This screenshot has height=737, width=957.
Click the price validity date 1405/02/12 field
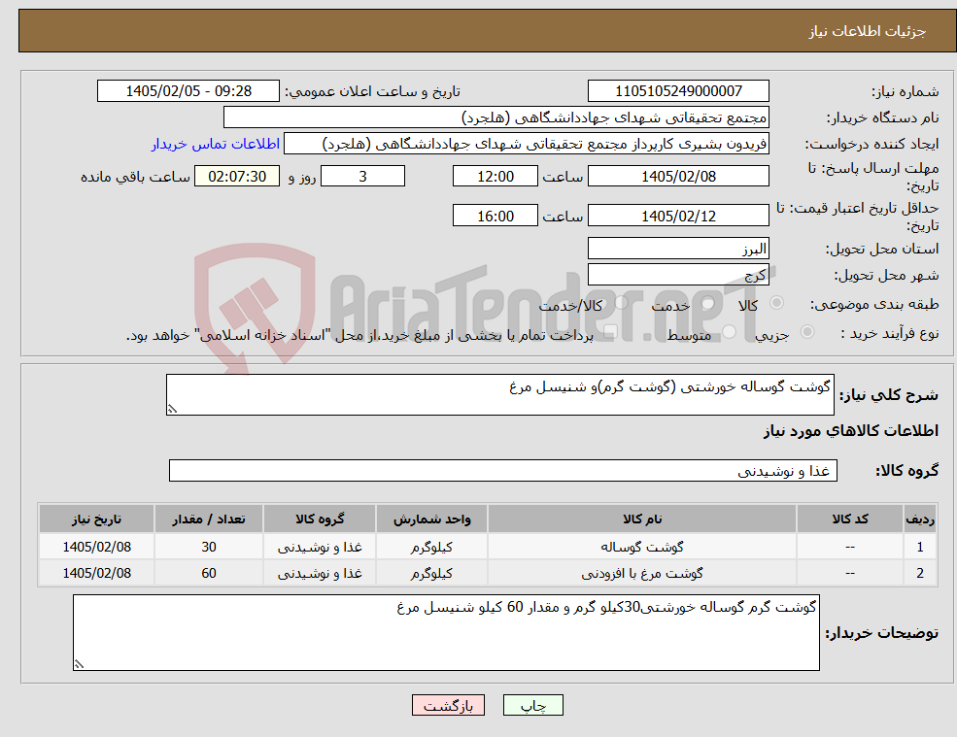678,216
